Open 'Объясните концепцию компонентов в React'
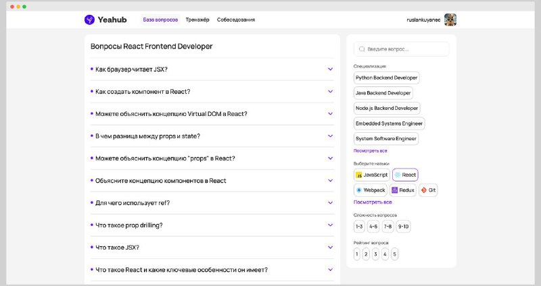The width and height of the screenshot is (541, 286). (x=161, y=181)
